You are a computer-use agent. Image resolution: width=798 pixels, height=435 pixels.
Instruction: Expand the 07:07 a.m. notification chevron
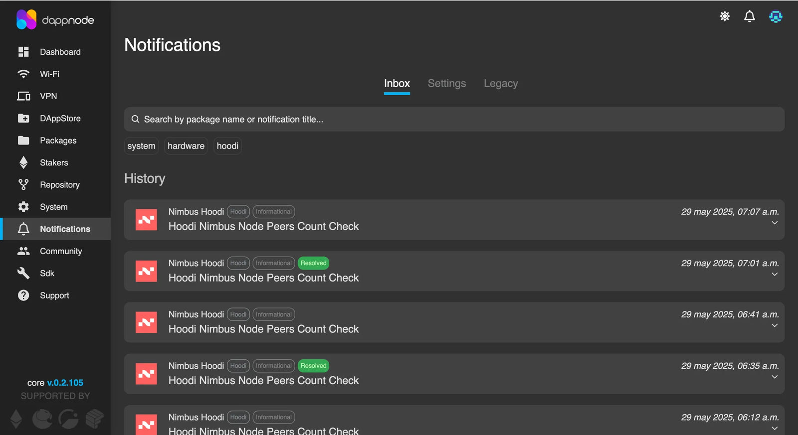coord(774,223)
